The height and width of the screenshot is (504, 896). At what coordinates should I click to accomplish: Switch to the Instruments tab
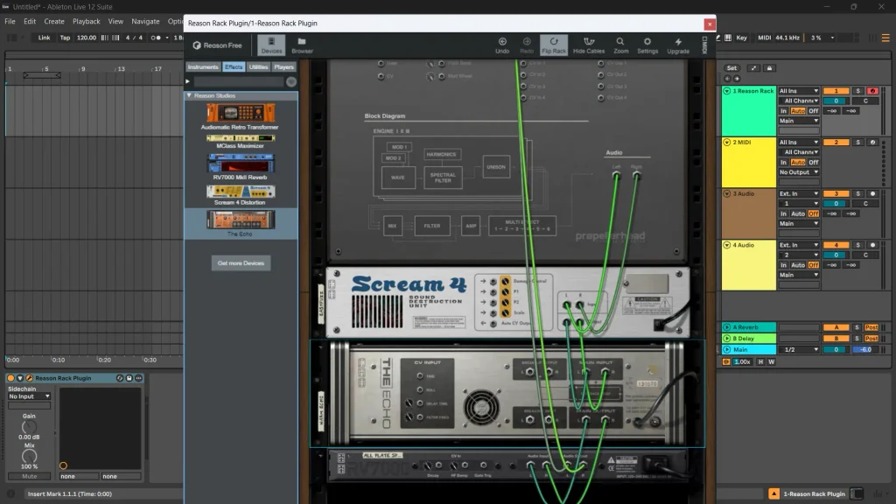203,66
